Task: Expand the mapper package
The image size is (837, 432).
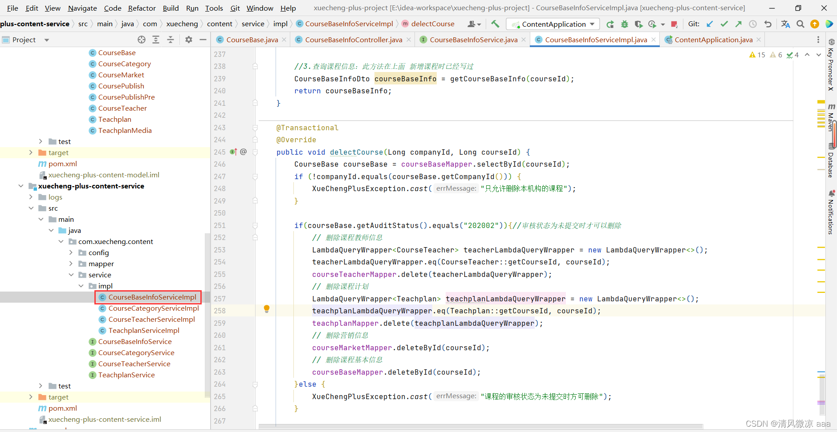Action: click(71, 264)
